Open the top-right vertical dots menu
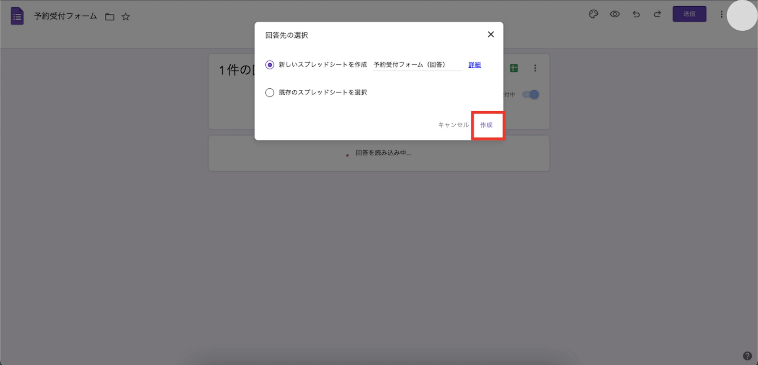758x365 pixels. (721, 14)
